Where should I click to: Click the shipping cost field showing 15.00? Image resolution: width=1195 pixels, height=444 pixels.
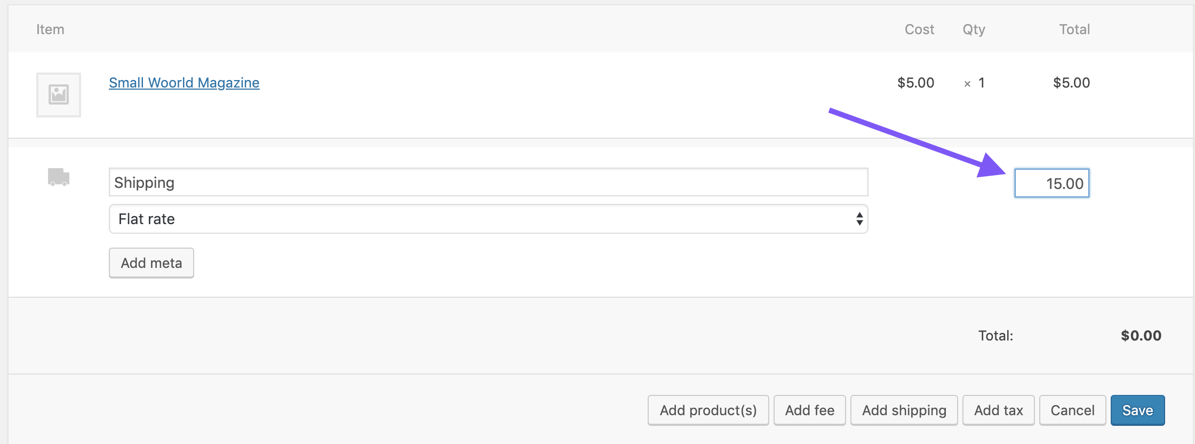click(1051, 183)
